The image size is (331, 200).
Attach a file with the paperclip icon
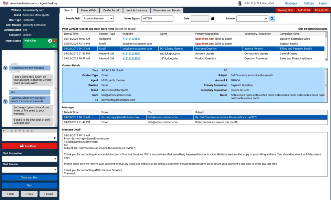[x=16, y=131]
